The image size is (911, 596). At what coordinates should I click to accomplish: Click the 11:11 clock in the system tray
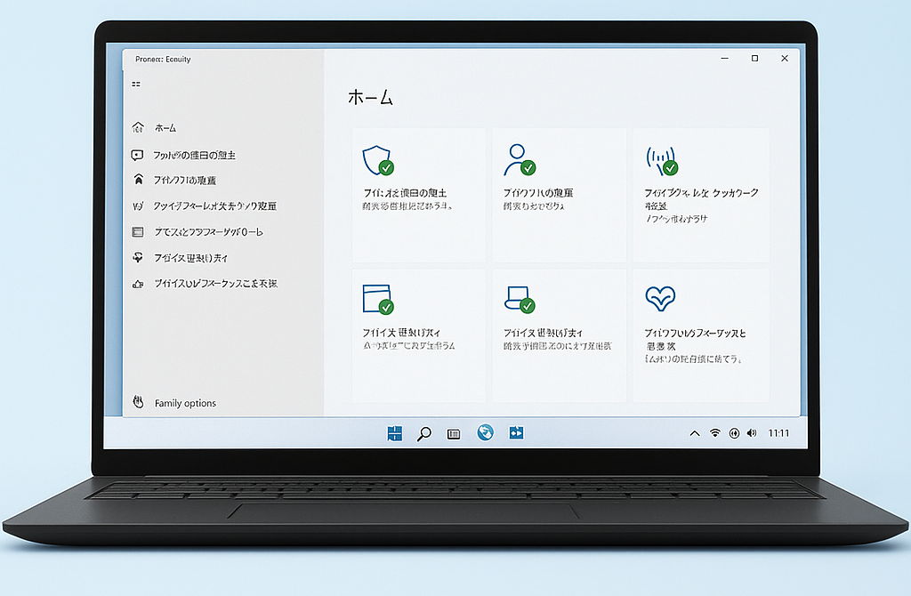pos(778,433)
